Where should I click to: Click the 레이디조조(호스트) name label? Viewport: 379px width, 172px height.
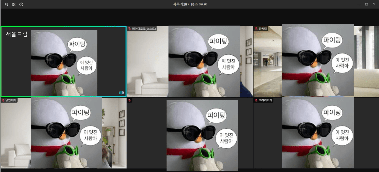144,29
